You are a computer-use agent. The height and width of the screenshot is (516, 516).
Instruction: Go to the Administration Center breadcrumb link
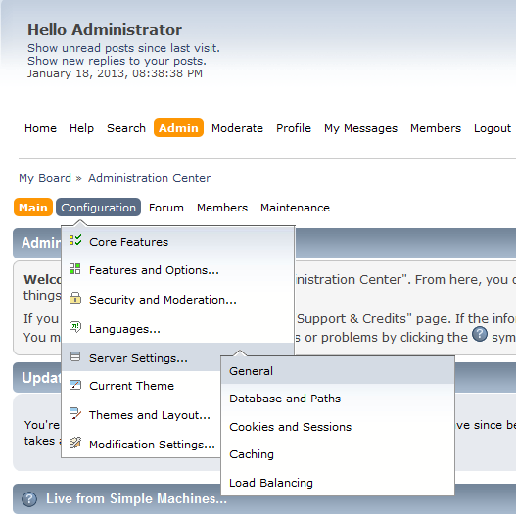pos(149,178)
